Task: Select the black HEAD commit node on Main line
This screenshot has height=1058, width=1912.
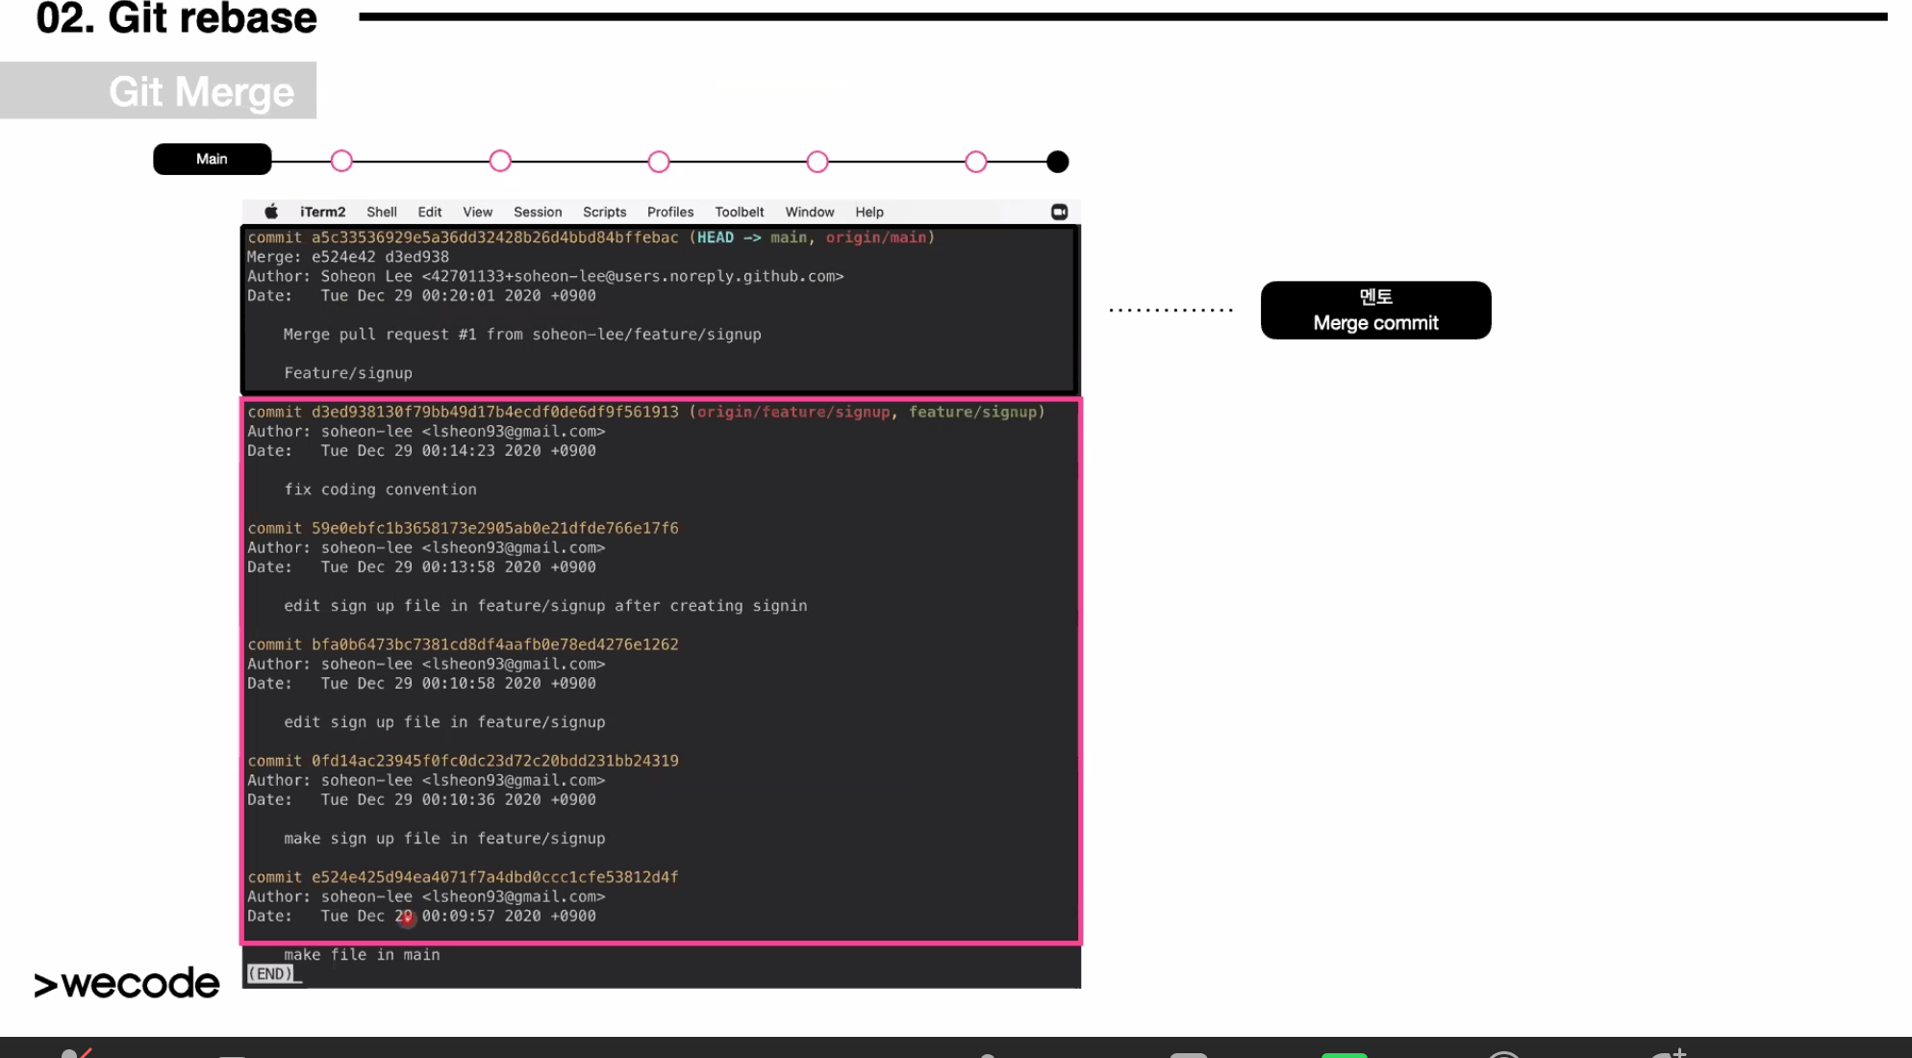Action: (1057, 162)
